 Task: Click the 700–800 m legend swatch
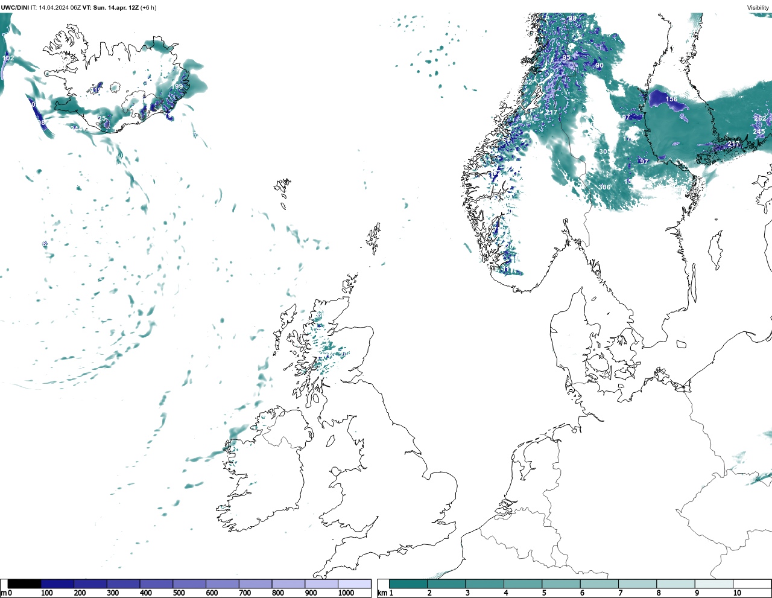point(255,584)
